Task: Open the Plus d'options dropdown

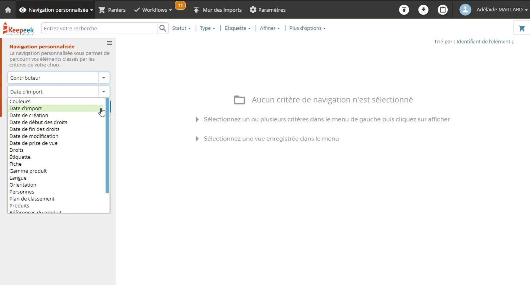Action: point(307,28)
